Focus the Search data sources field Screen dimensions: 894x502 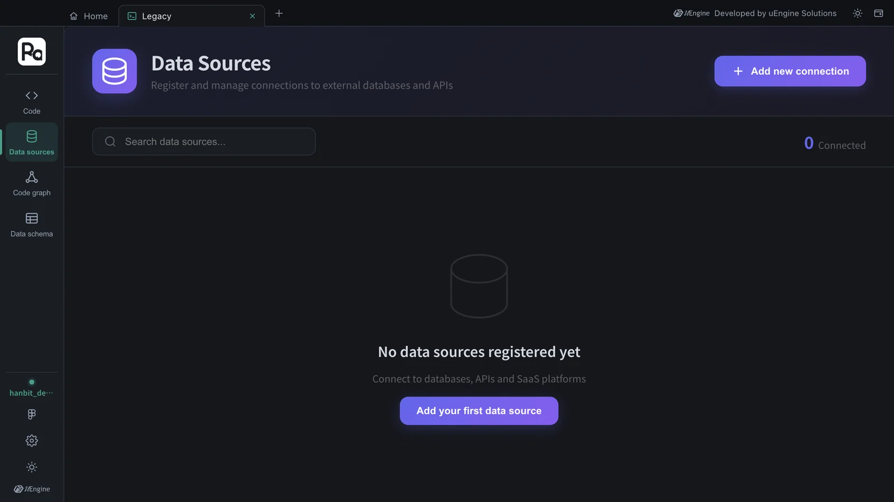pyautogui.click(x=204, y=142)
